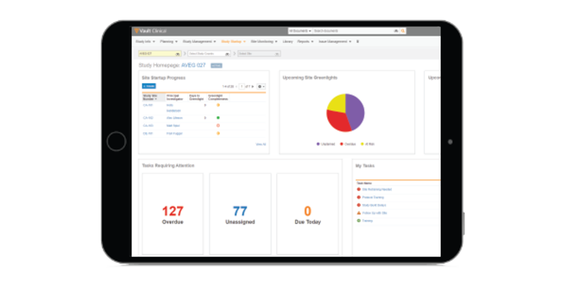Click the orange search magnifier button
Image resolution: width=577 pixels, height=285 pixels.
(403, 31)
